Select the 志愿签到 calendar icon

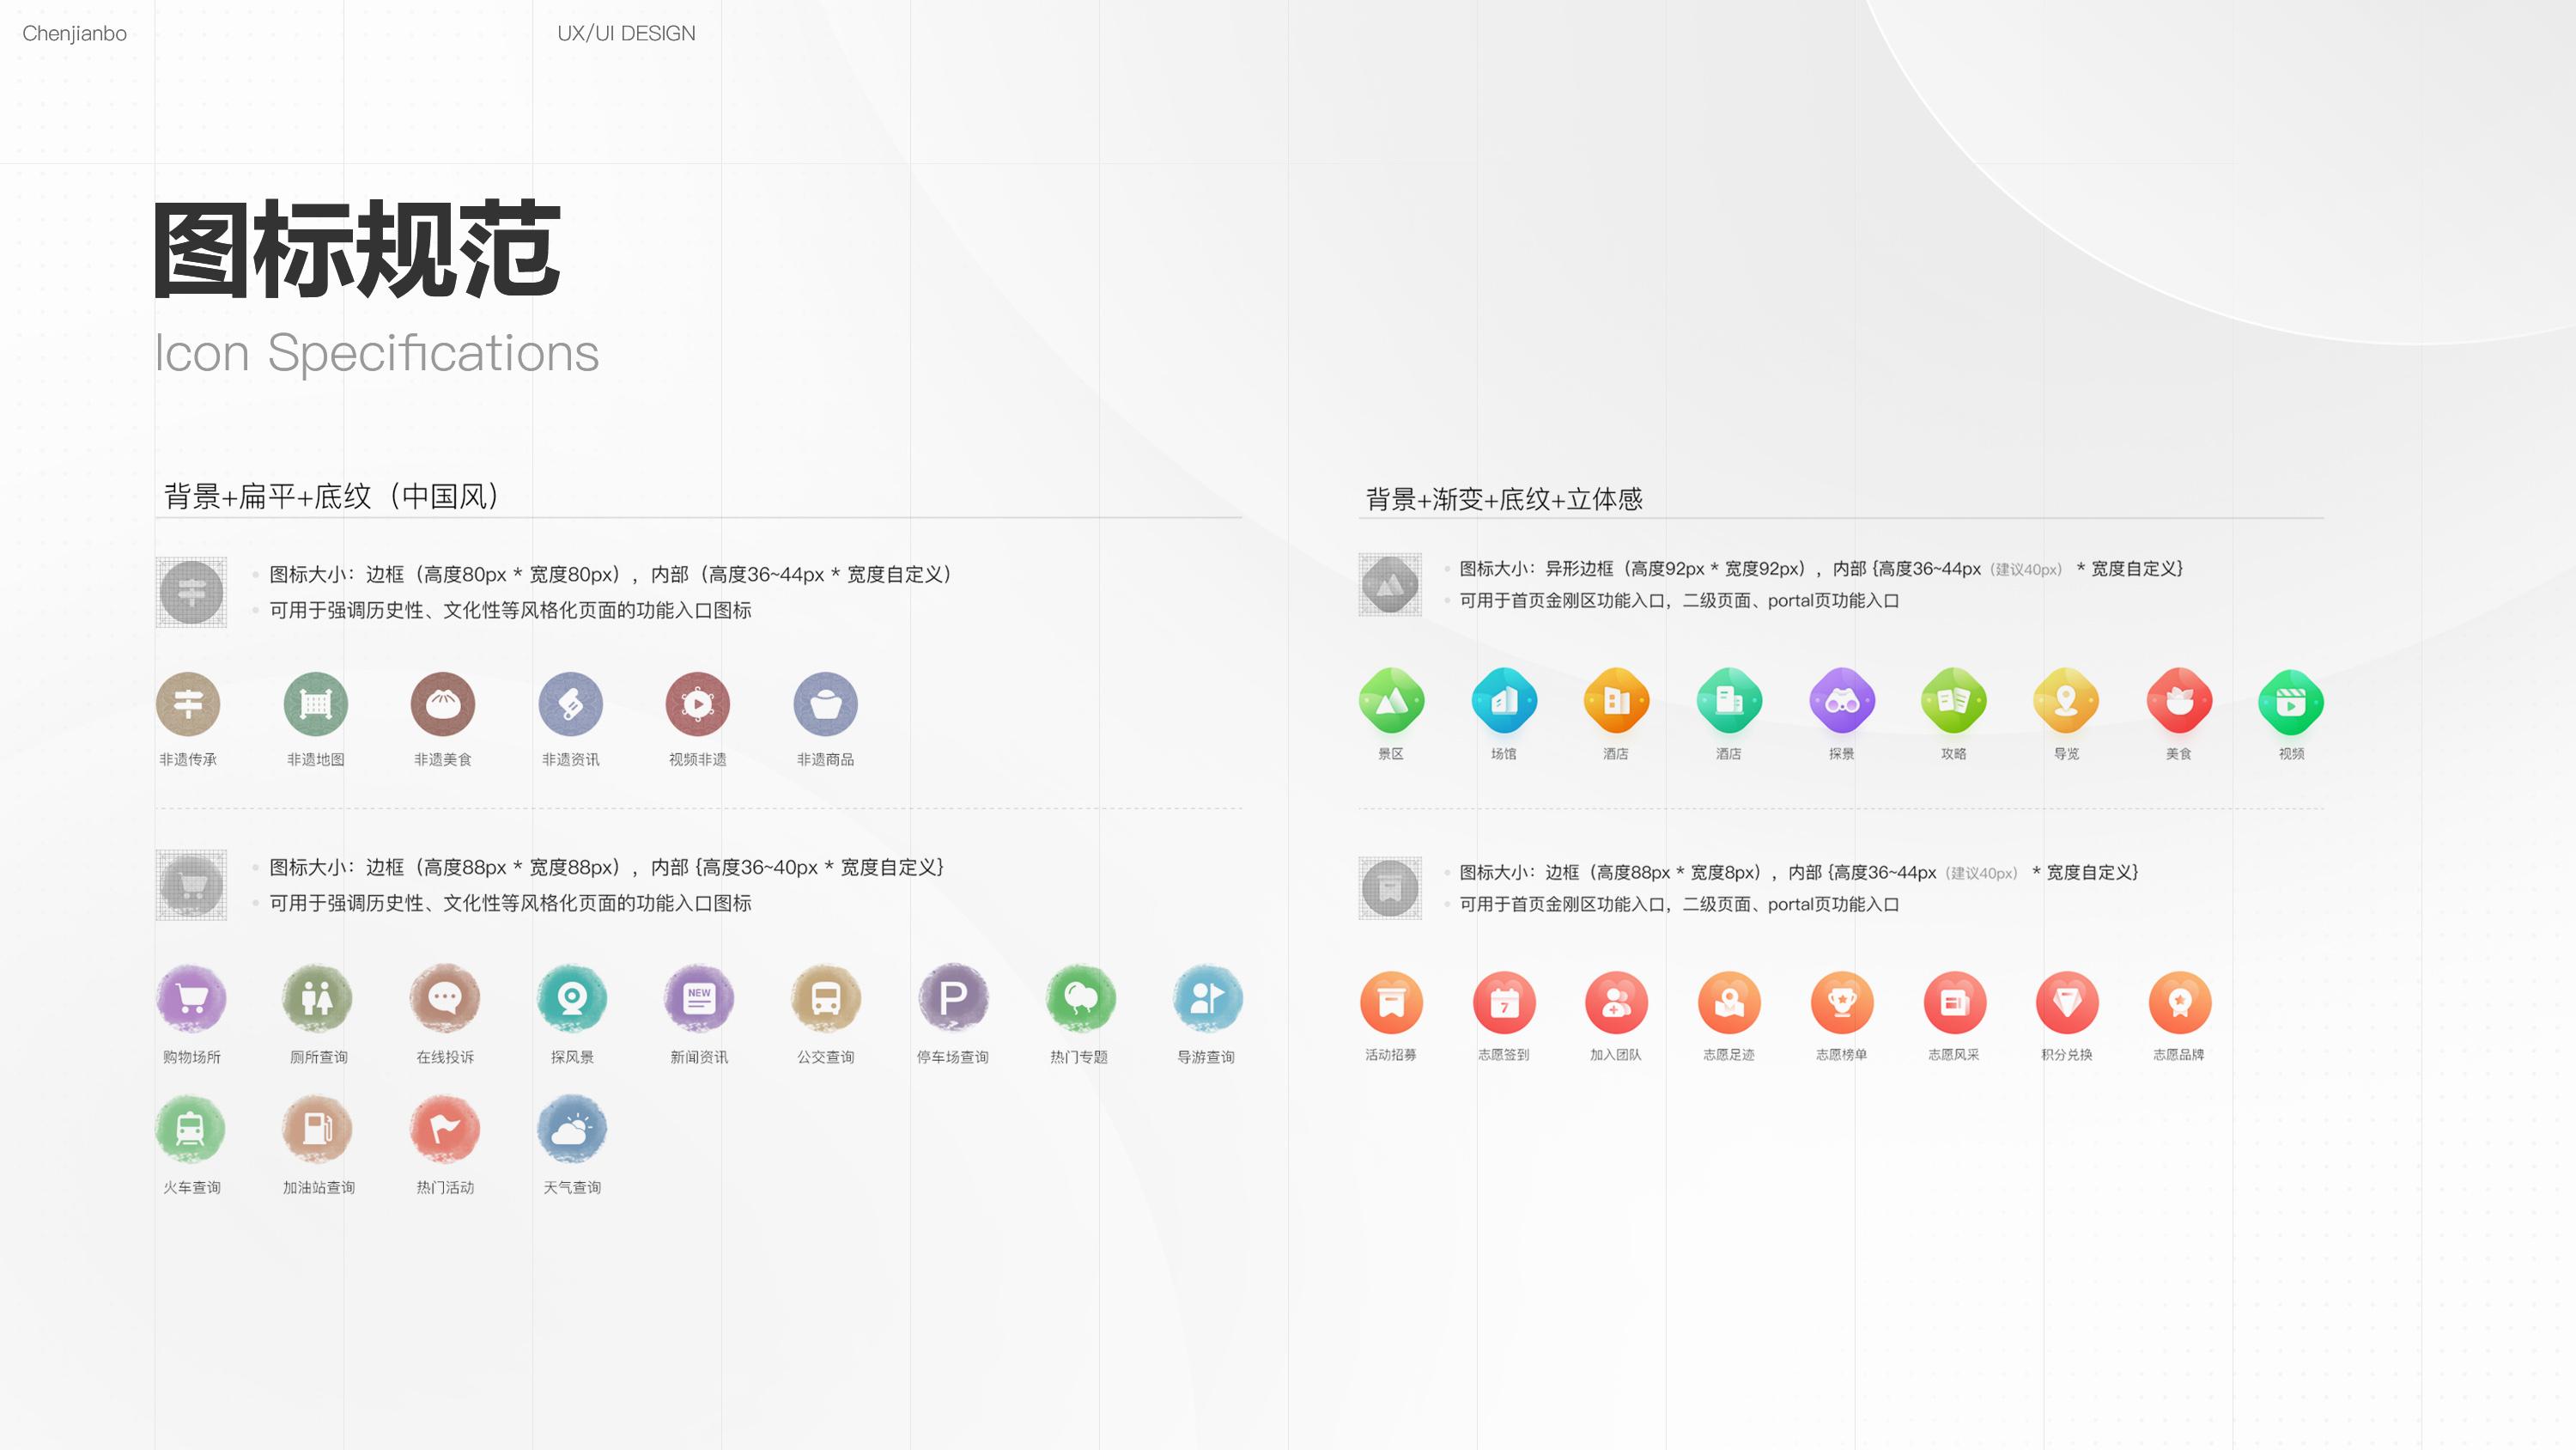tap(1504, 1002)
